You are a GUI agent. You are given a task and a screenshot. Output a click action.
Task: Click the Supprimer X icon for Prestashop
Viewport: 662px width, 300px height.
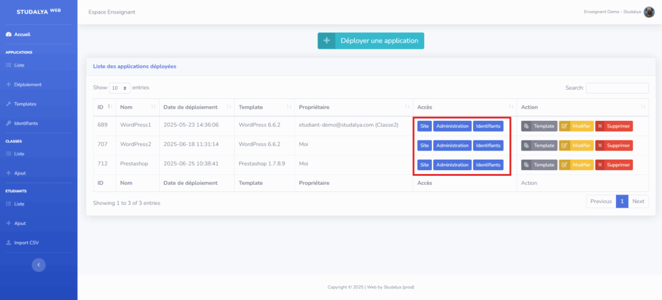(600, 165)
